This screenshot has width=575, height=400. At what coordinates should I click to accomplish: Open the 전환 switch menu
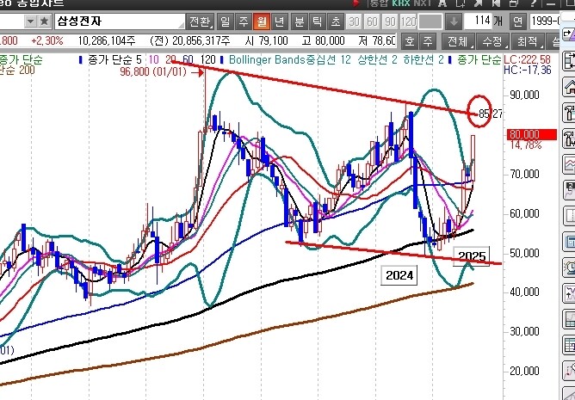pos(200,22)
